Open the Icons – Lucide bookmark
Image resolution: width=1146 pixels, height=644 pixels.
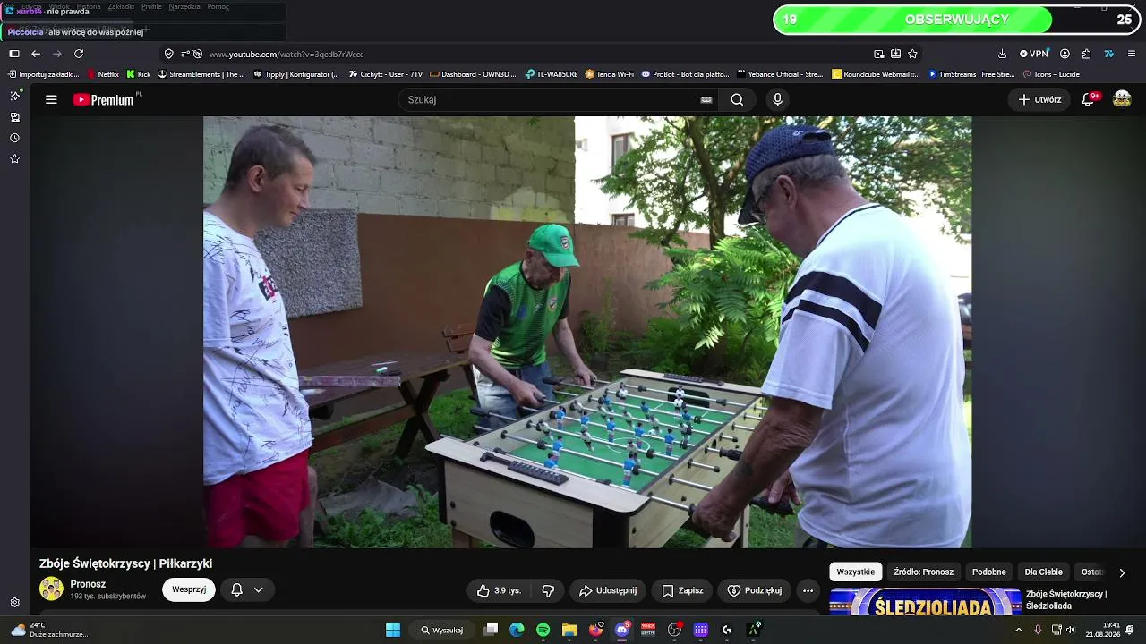(x=1051, y=74)
